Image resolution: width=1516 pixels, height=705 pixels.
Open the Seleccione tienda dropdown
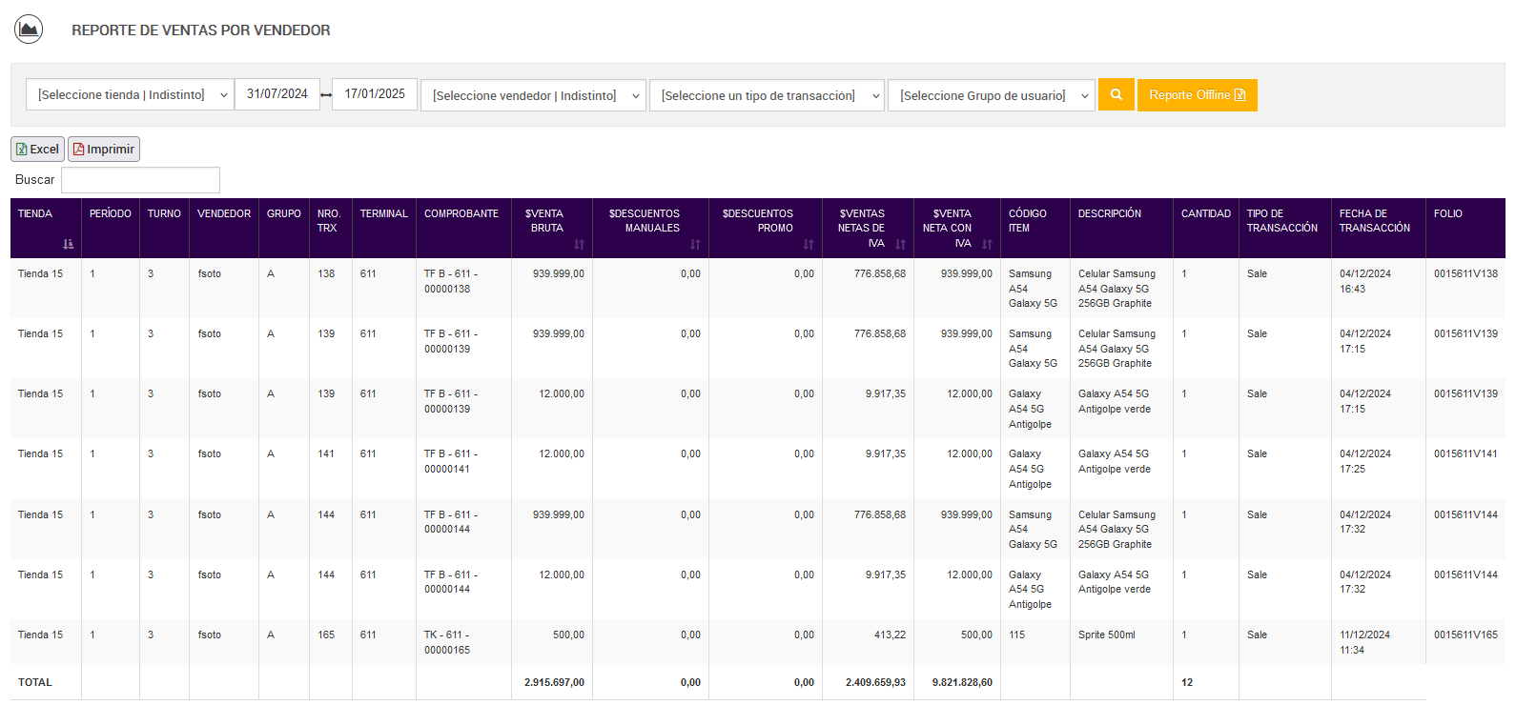coord(130,94)
